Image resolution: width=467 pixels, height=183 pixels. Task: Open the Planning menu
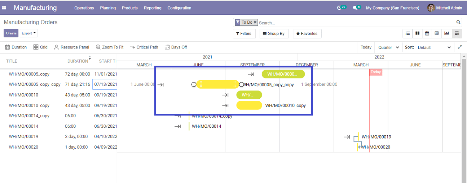click(x=108, y=8)
